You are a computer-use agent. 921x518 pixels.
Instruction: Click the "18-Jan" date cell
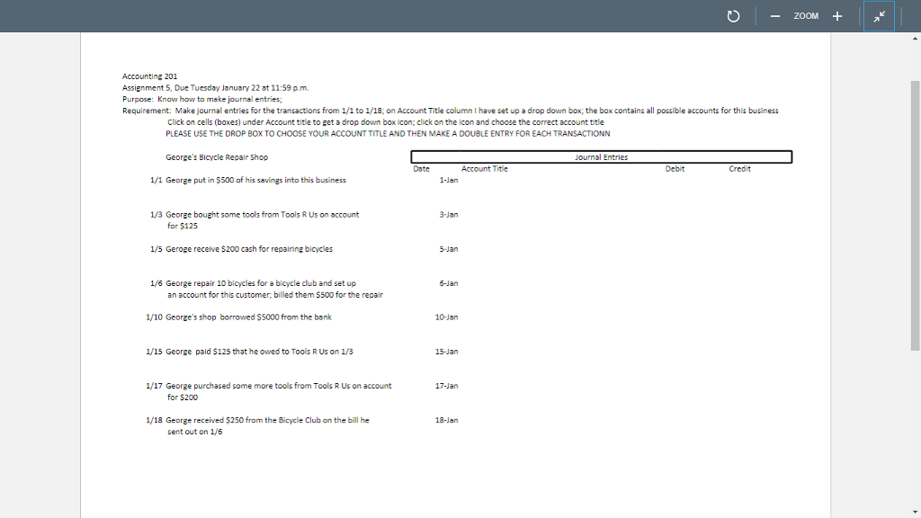pyautogui.click(x=446, y=420)
